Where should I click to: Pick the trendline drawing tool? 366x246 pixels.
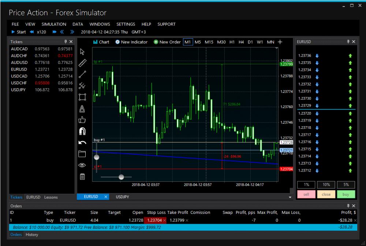coord(82,74)
